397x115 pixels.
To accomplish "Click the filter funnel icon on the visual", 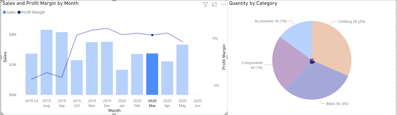I will pyautogui.click(x=205, y=5).
